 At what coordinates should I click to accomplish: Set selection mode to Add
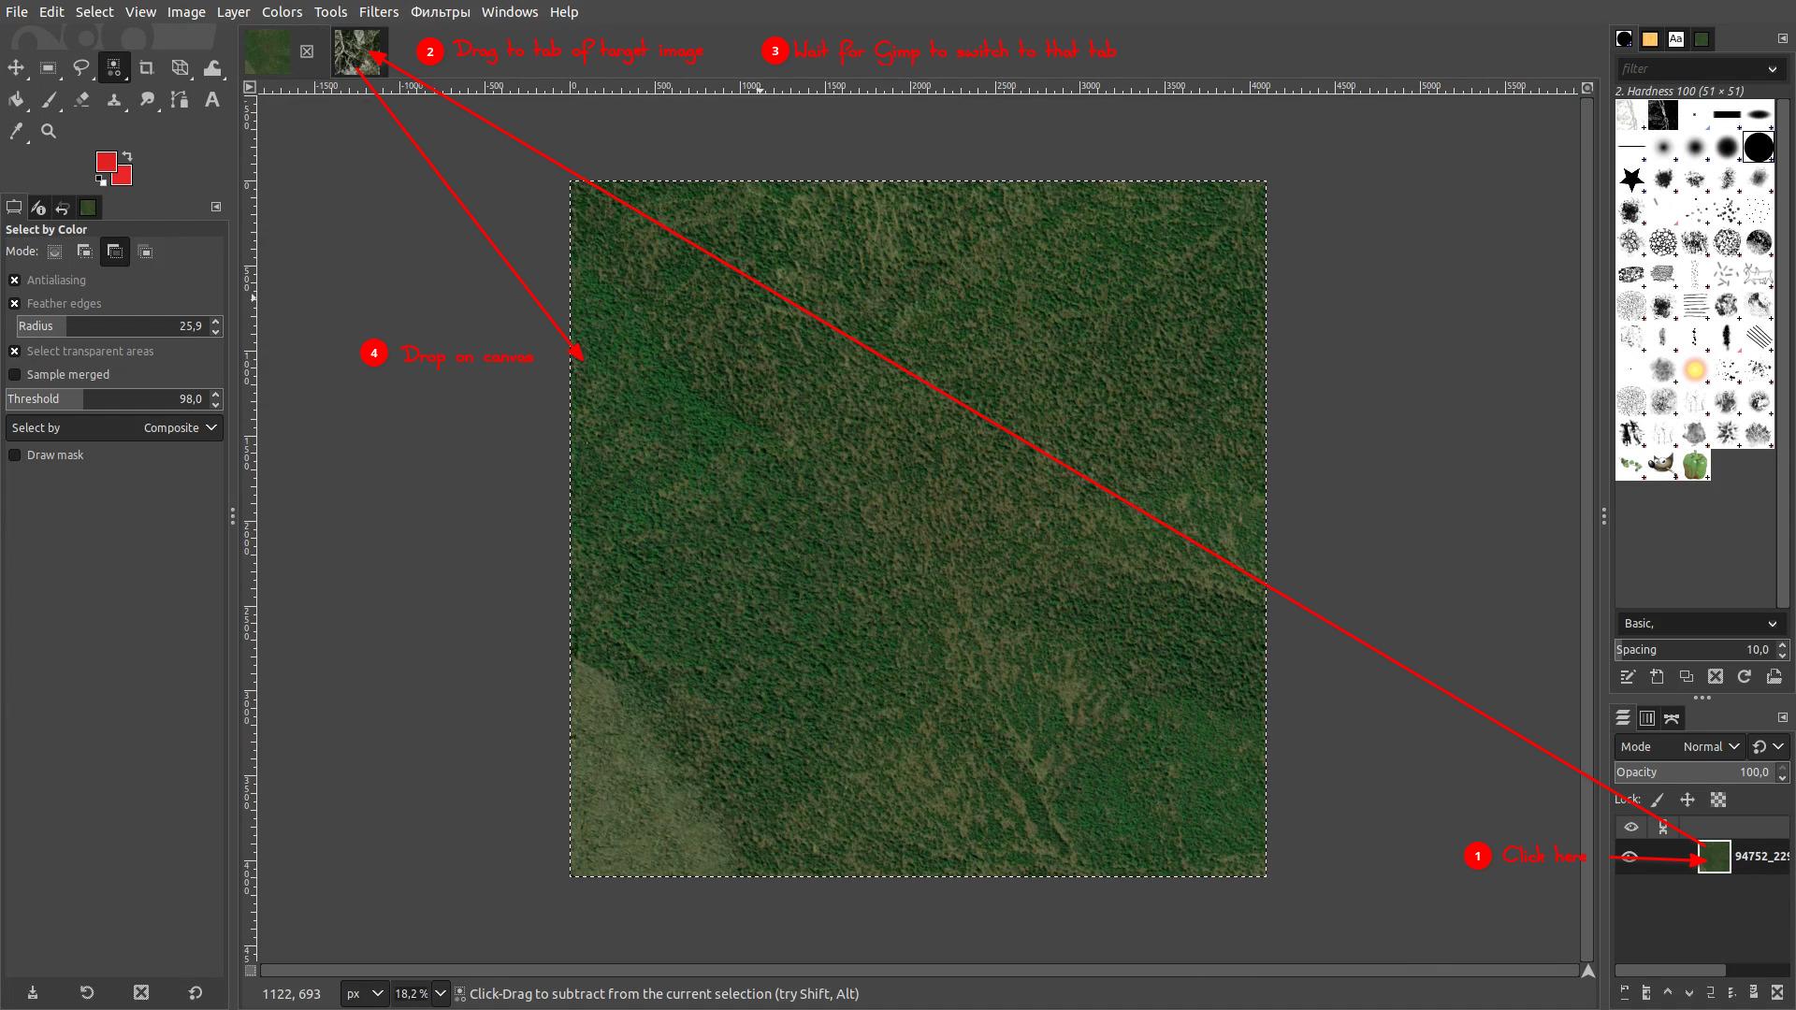84,252
